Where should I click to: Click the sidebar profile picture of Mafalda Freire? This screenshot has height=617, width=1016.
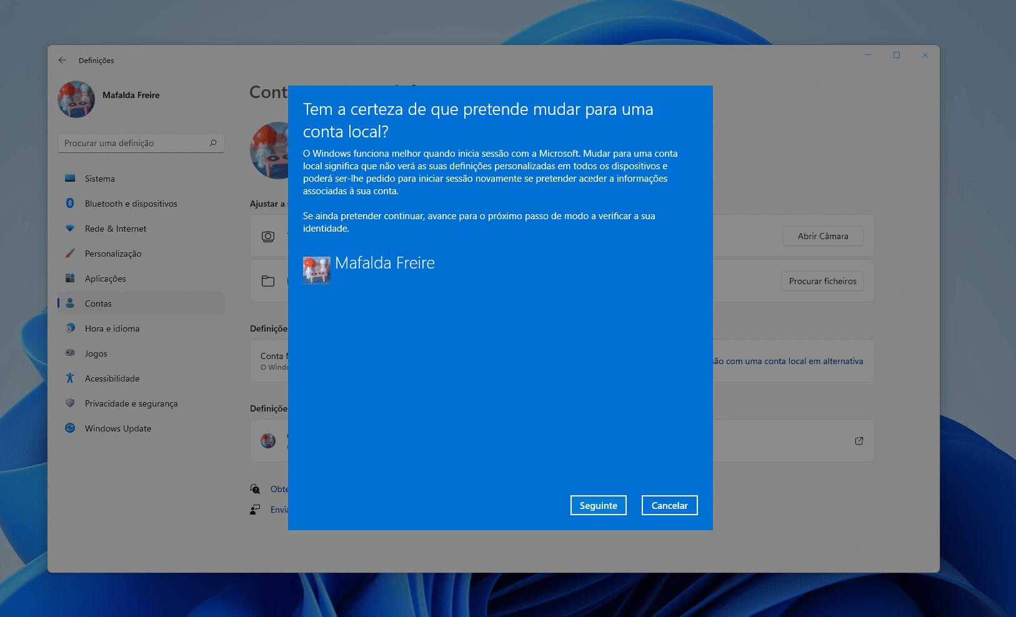click(x=76, y=99)
